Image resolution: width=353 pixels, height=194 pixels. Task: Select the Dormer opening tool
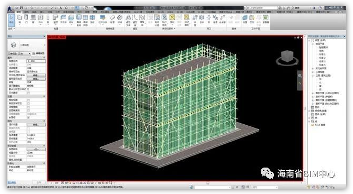[x=223, y=20]
